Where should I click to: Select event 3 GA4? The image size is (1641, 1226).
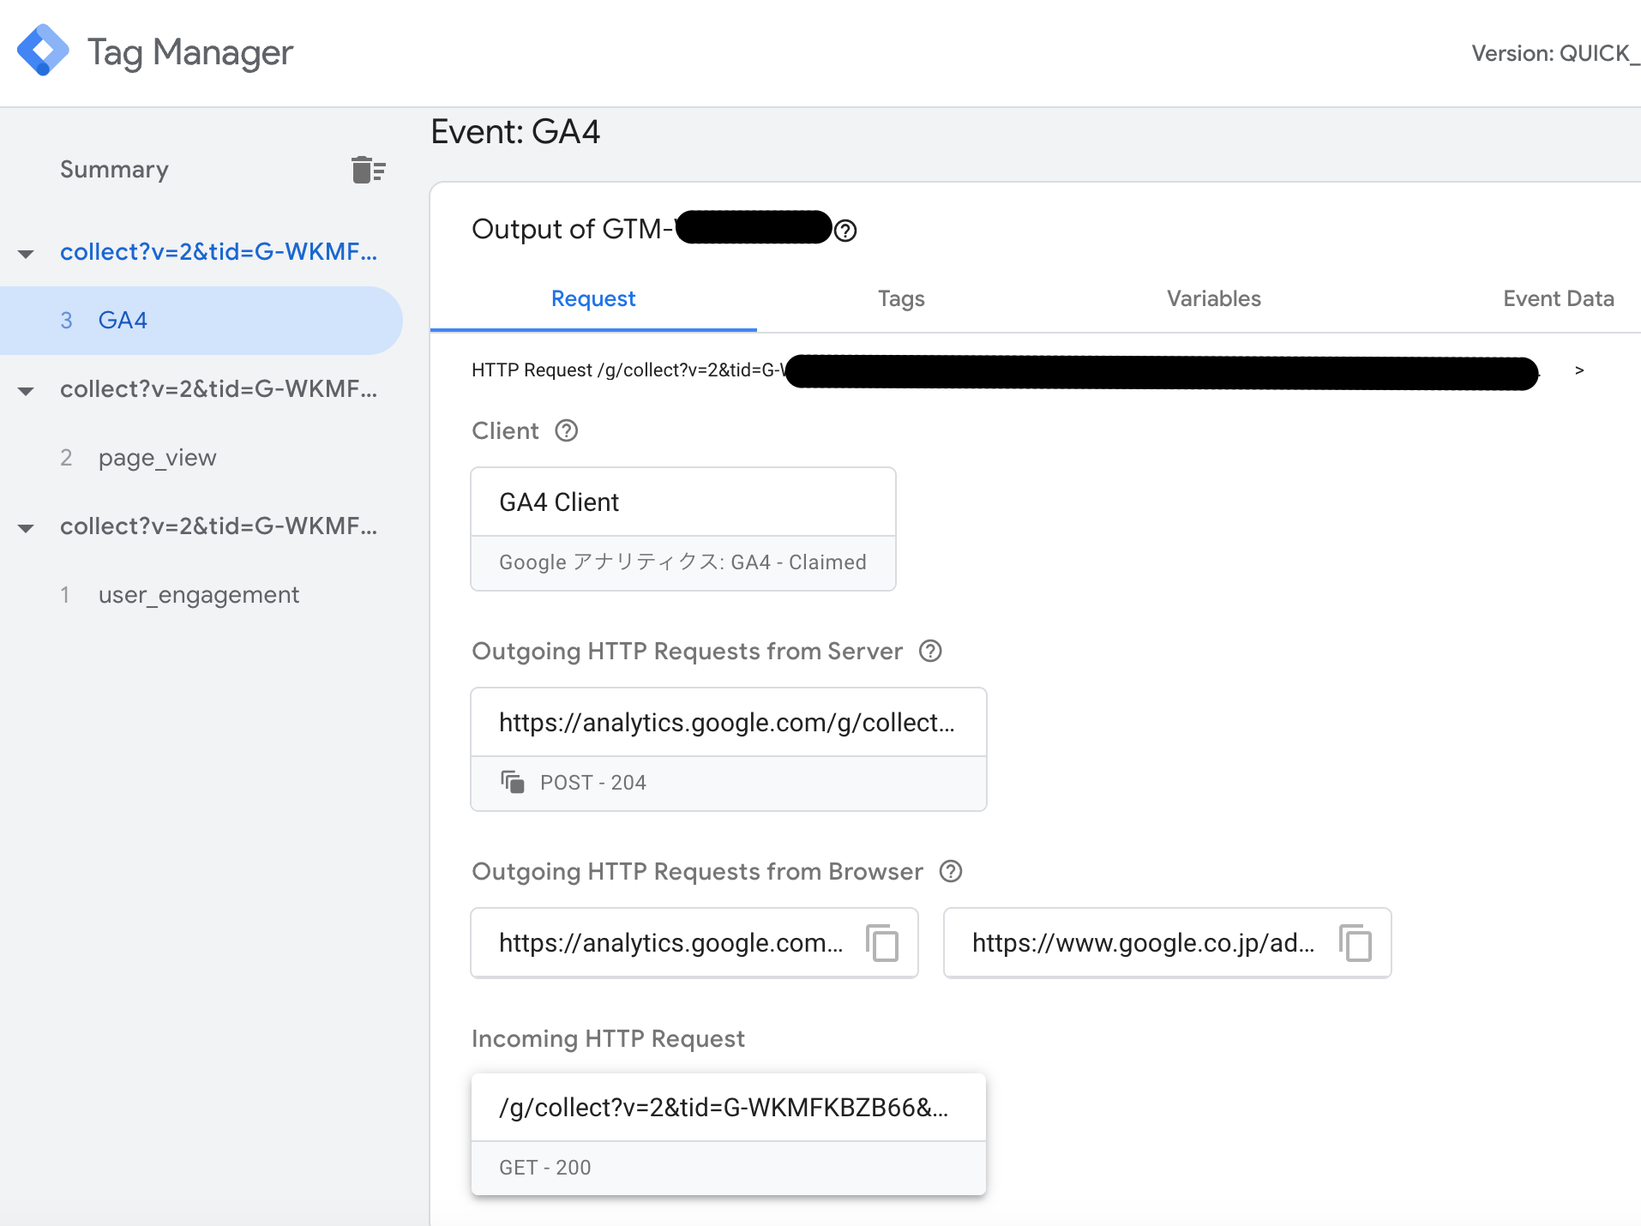point(201,321)
